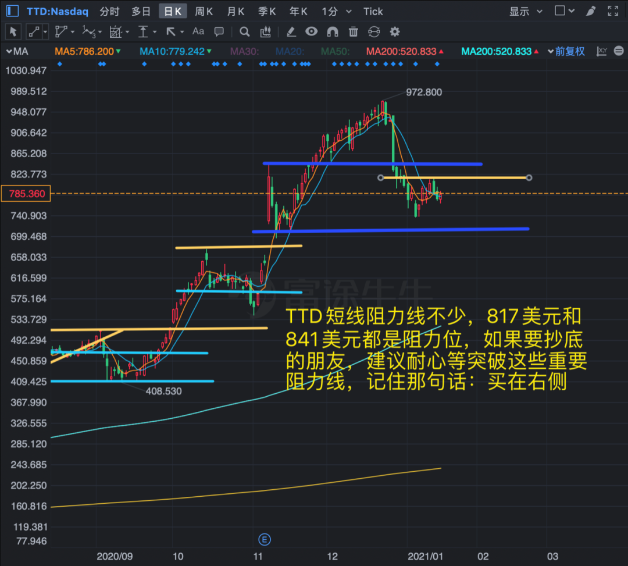Viewport: 628px width, 566px height.
Task: Click the 972.800 high price label
Action: tap(424, 92)
